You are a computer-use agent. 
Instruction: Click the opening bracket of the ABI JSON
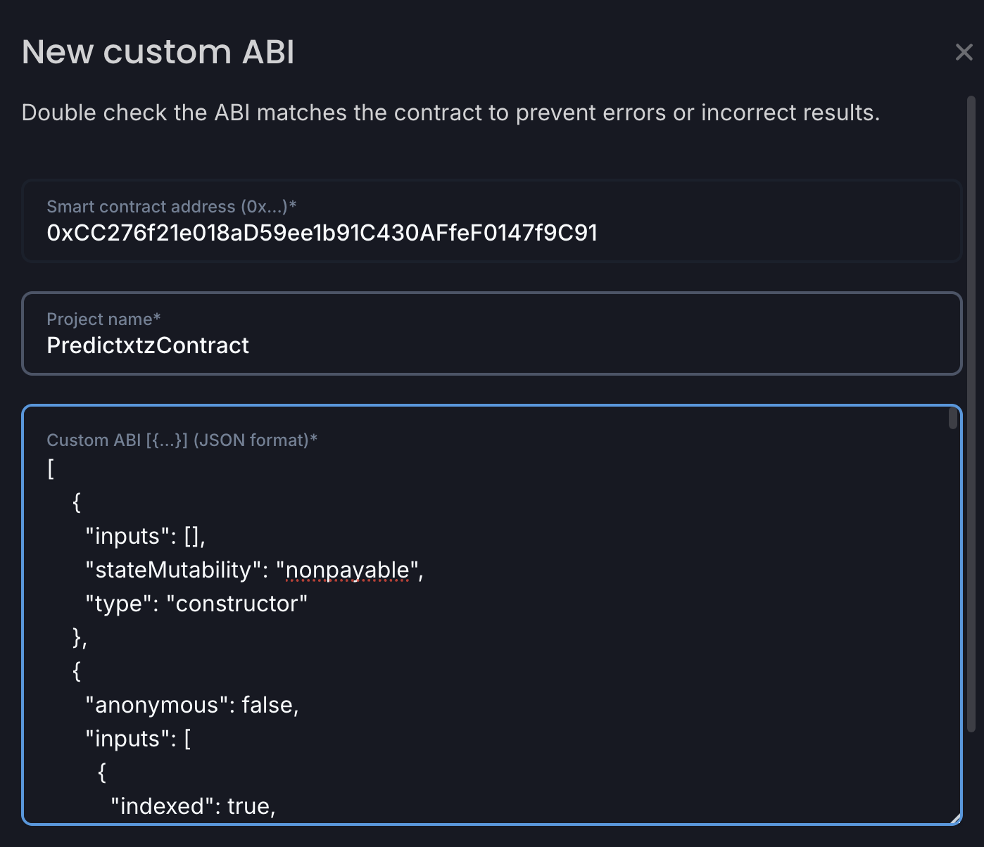point(49,468)
